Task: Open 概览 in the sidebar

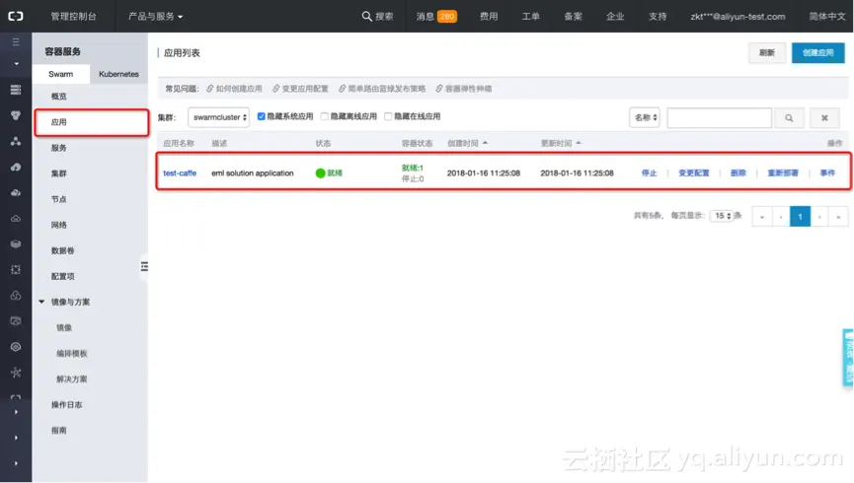Action: pos(59,97)
